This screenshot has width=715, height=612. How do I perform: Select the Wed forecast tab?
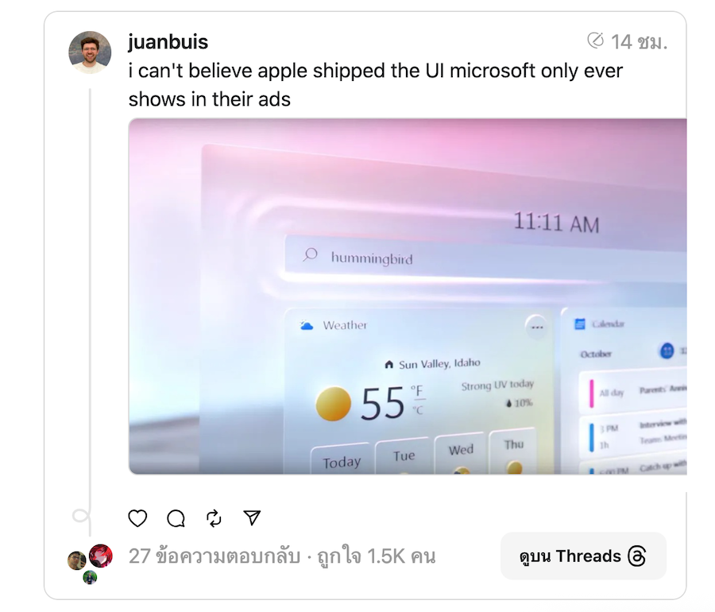(461, 451)
